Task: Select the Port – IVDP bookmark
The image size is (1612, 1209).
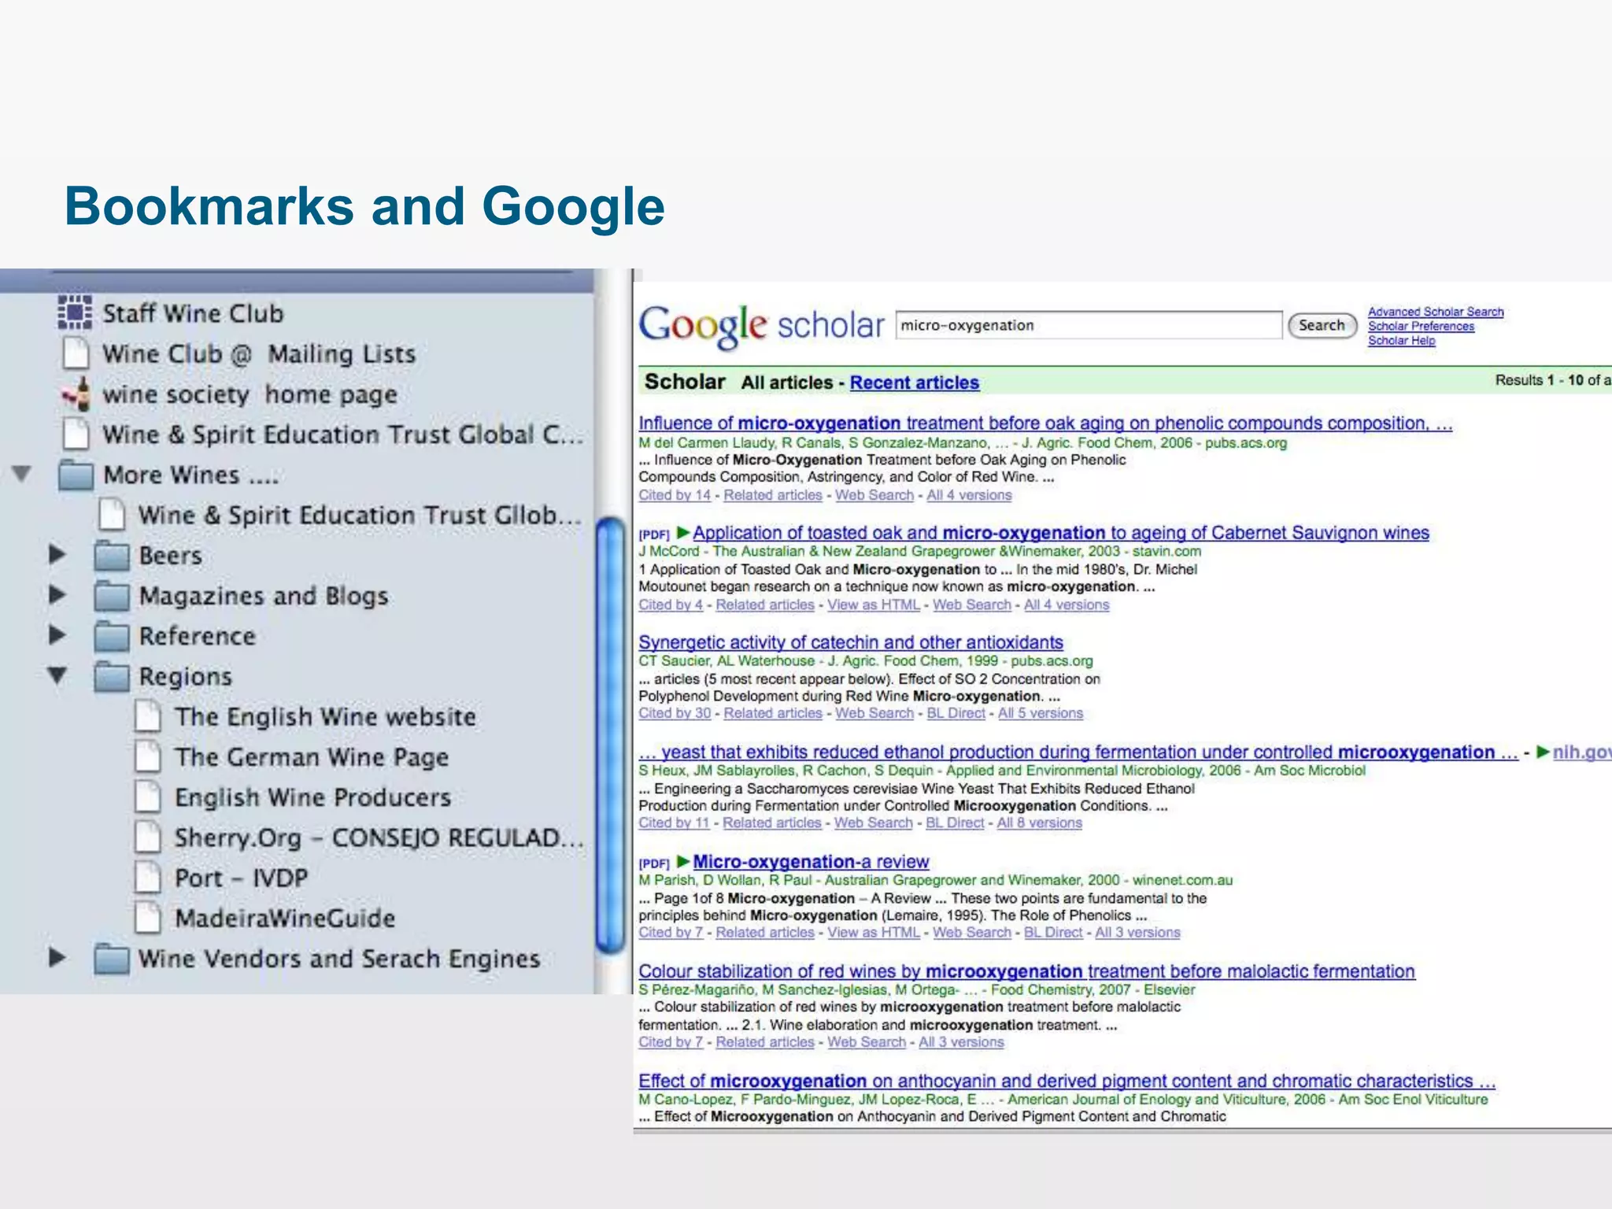Action: [x=241, y=878]
